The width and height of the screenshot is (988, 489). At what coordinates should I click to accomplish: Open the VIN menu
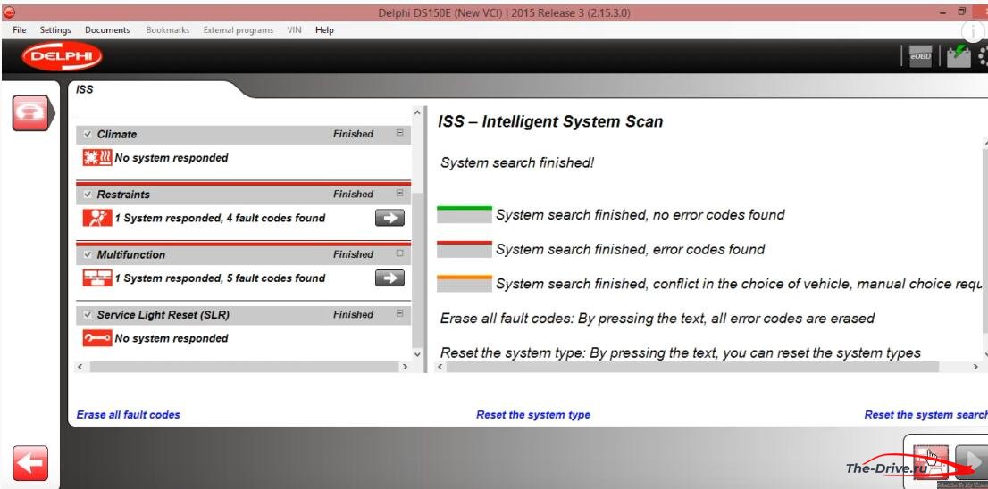click(x=294, y=29)
